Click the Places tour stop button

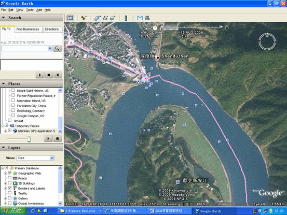[58, 139]
